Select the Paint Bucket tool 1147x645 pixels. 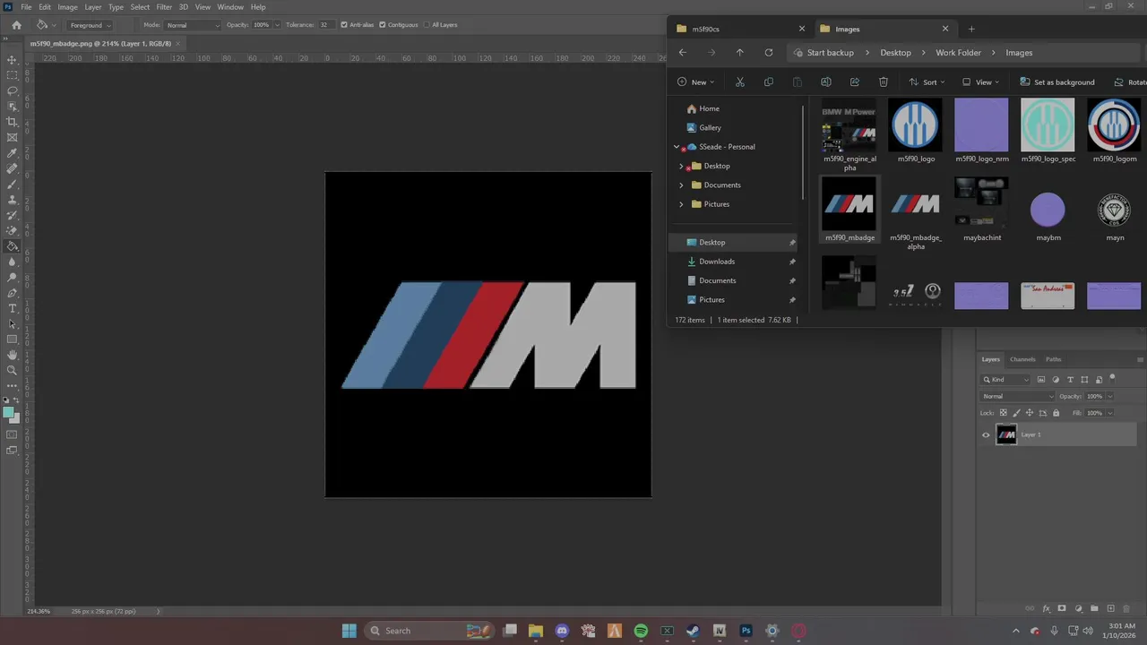click(12, 246)
